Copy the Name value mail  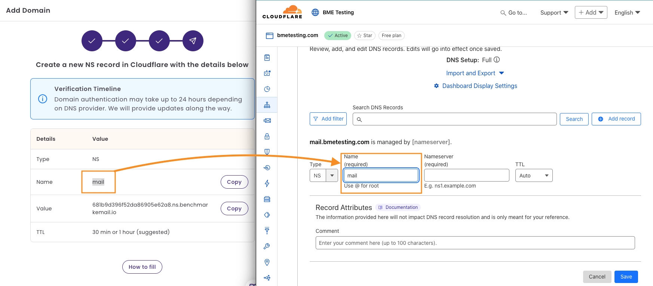pos(234,182)
